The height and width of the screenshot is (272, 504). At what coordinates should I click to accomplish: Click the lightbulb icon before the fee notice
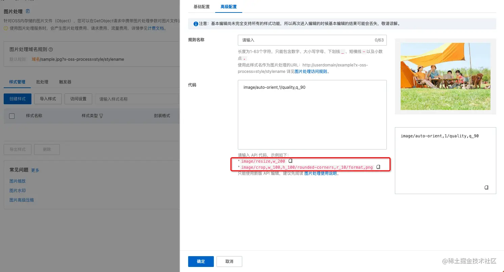pos(6,28)
